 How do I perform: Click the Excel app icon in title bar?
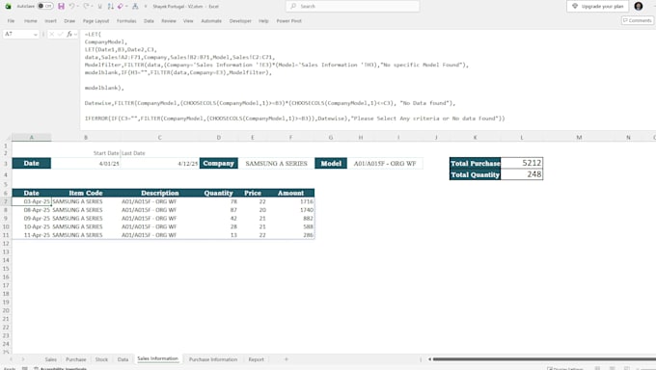pyautogui.click(x=8, y=7)
